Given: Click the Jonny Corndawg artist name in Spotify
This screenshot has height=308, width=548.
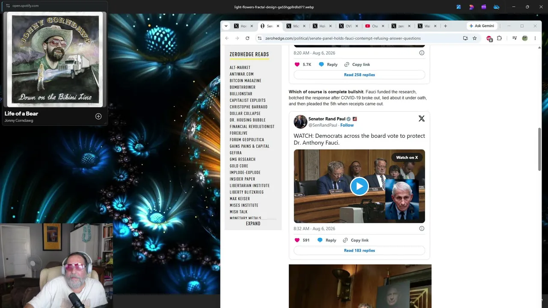Looking at the screenshot, I should 19,121.
